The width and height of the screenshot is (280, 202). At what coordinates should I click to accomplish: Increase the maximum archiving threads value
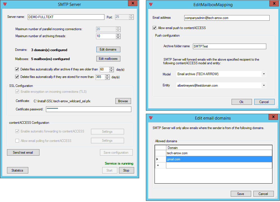pyautogui.click(x=118, y=35)
